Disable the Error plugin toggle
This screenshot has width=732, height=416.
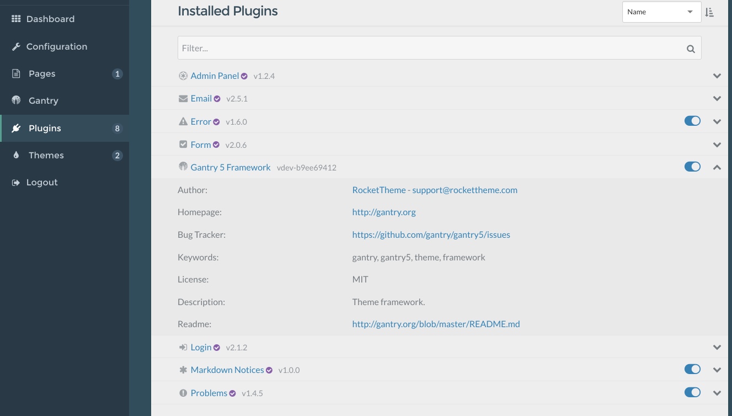(x=692, y=120)
